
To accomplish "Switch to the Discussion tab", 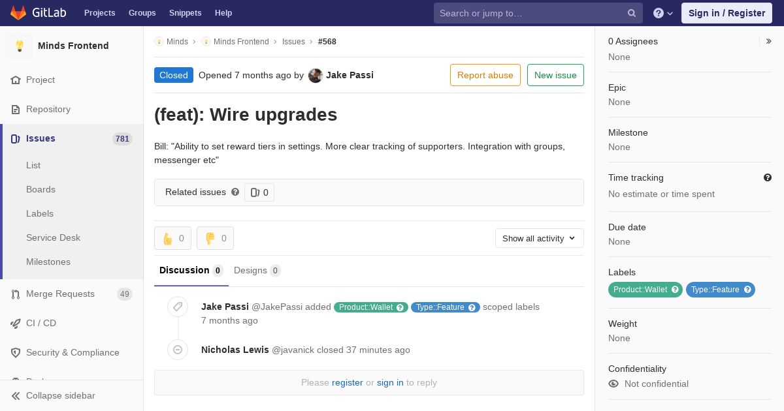I will tap(191, 271).
